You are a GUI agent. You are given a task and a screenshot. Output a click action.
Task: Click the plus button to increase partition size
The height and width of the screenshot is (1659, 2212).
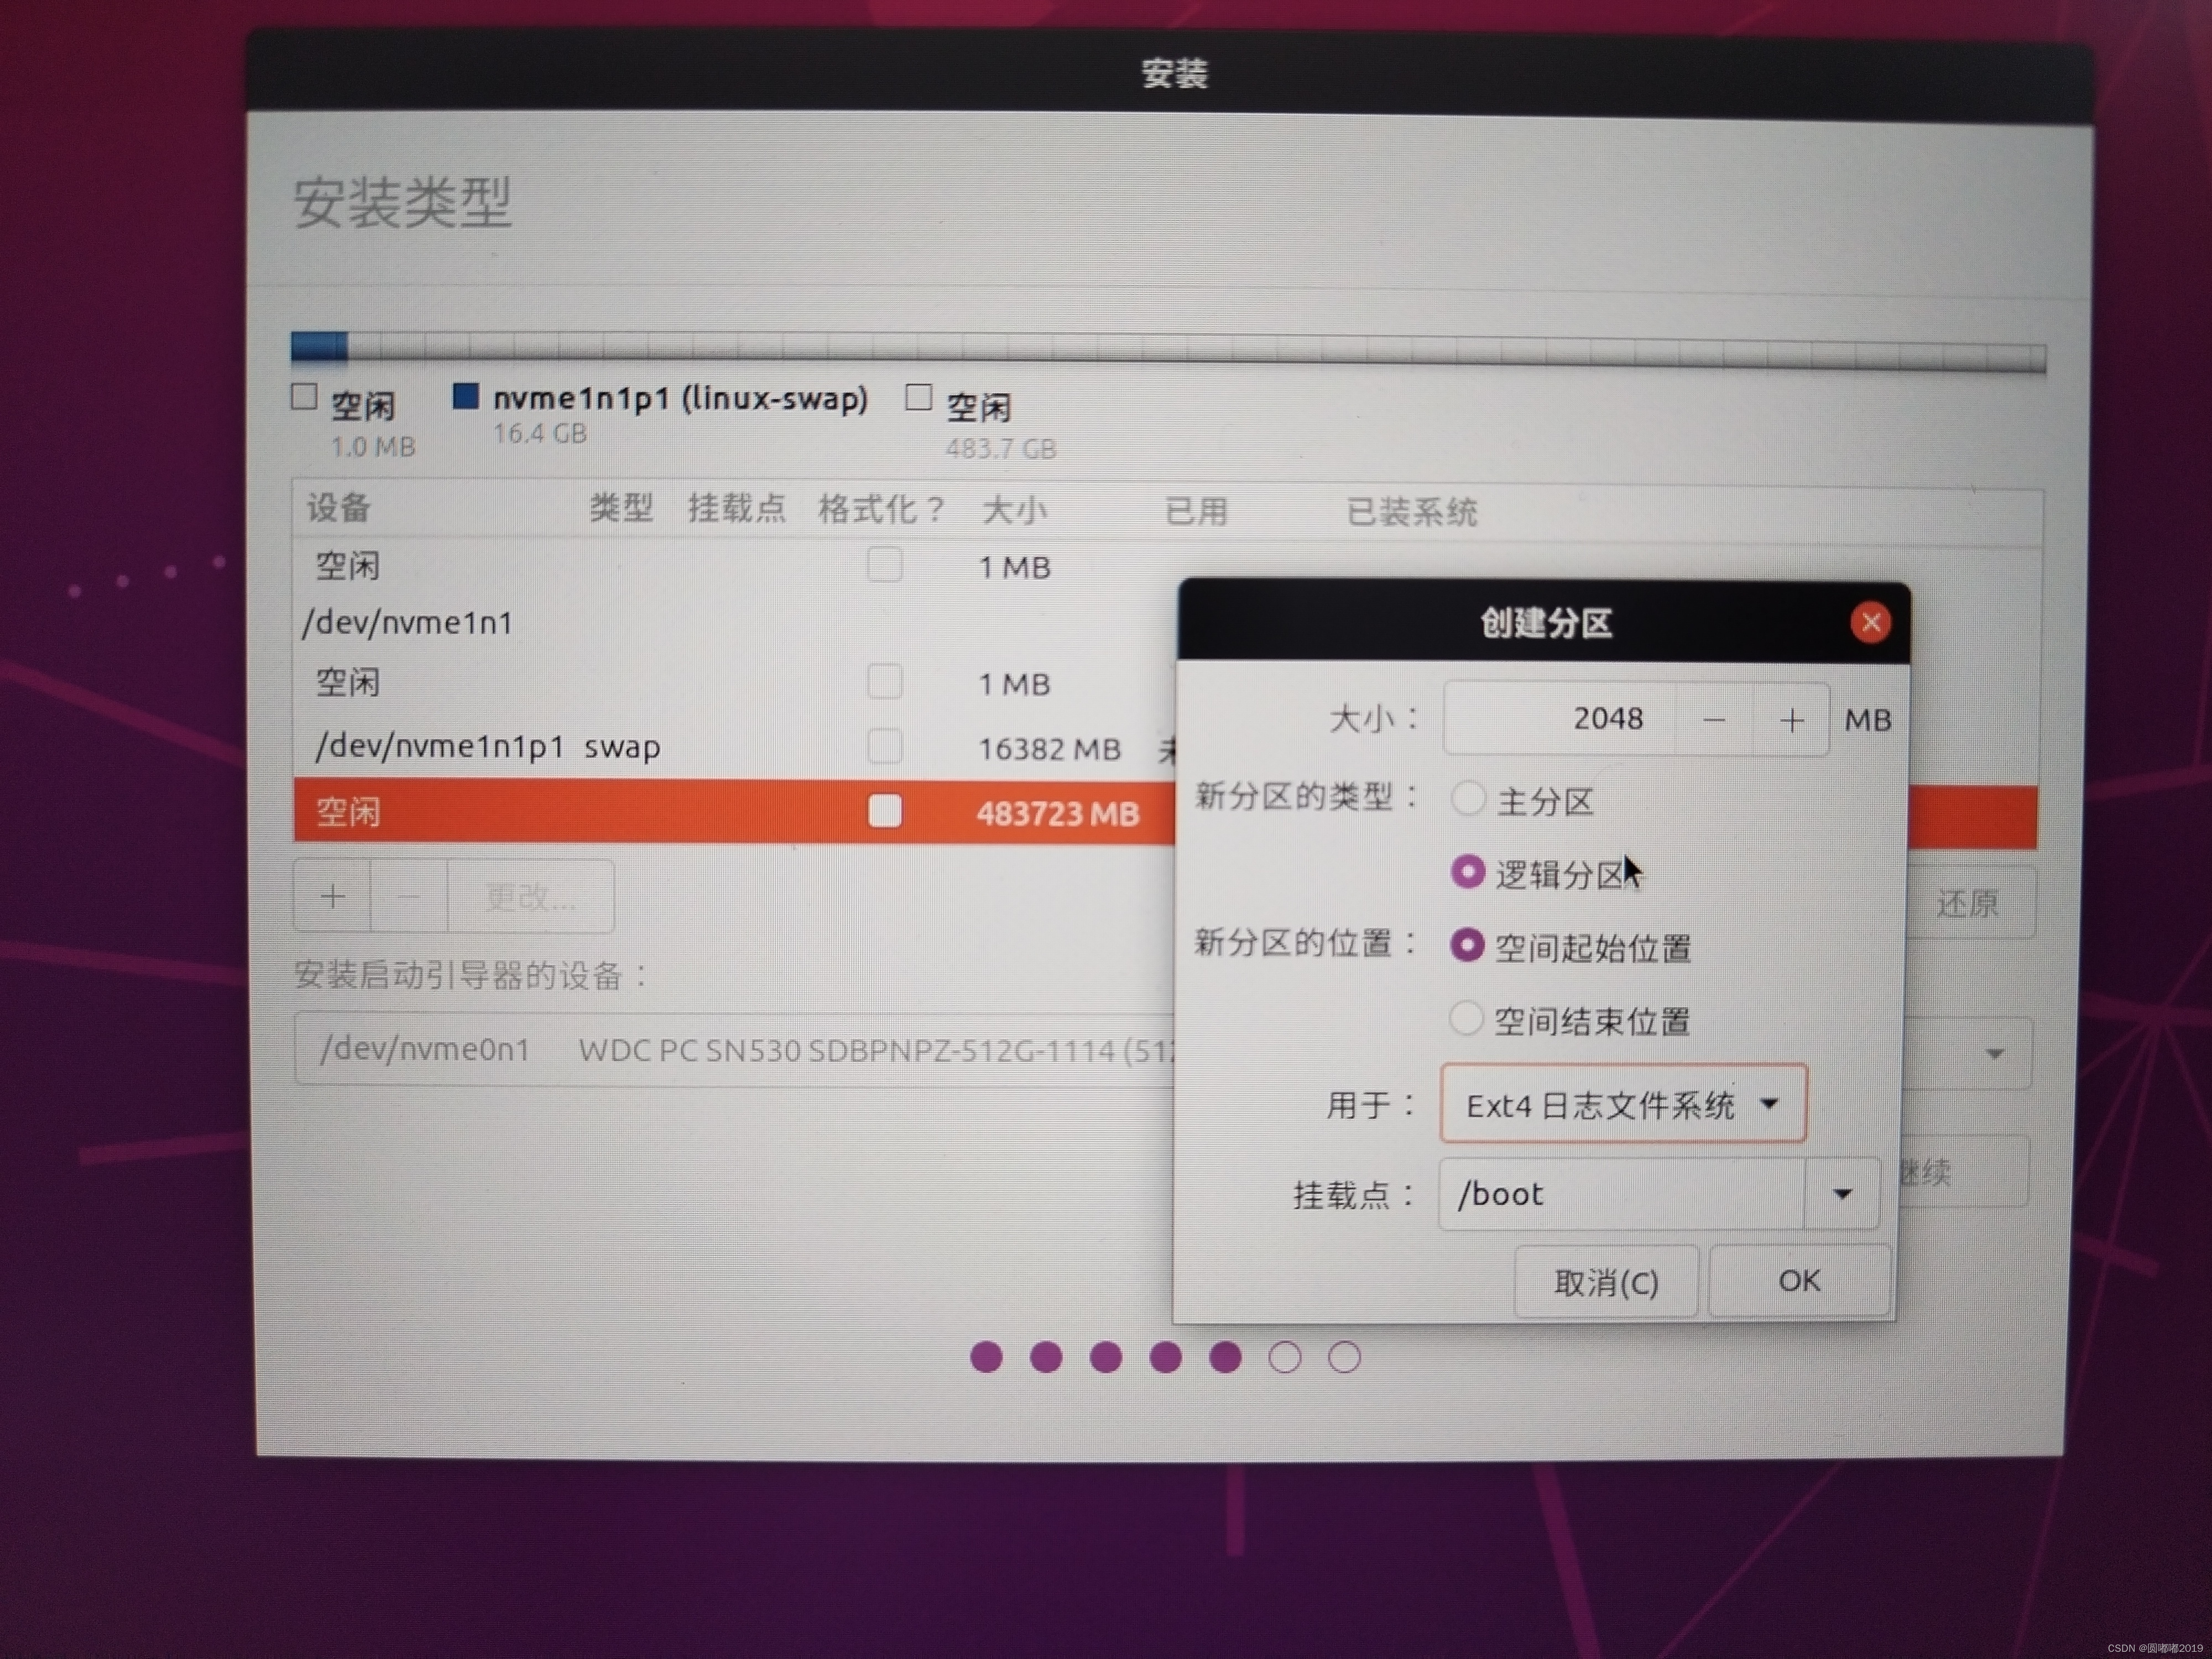coord(1791,720)
